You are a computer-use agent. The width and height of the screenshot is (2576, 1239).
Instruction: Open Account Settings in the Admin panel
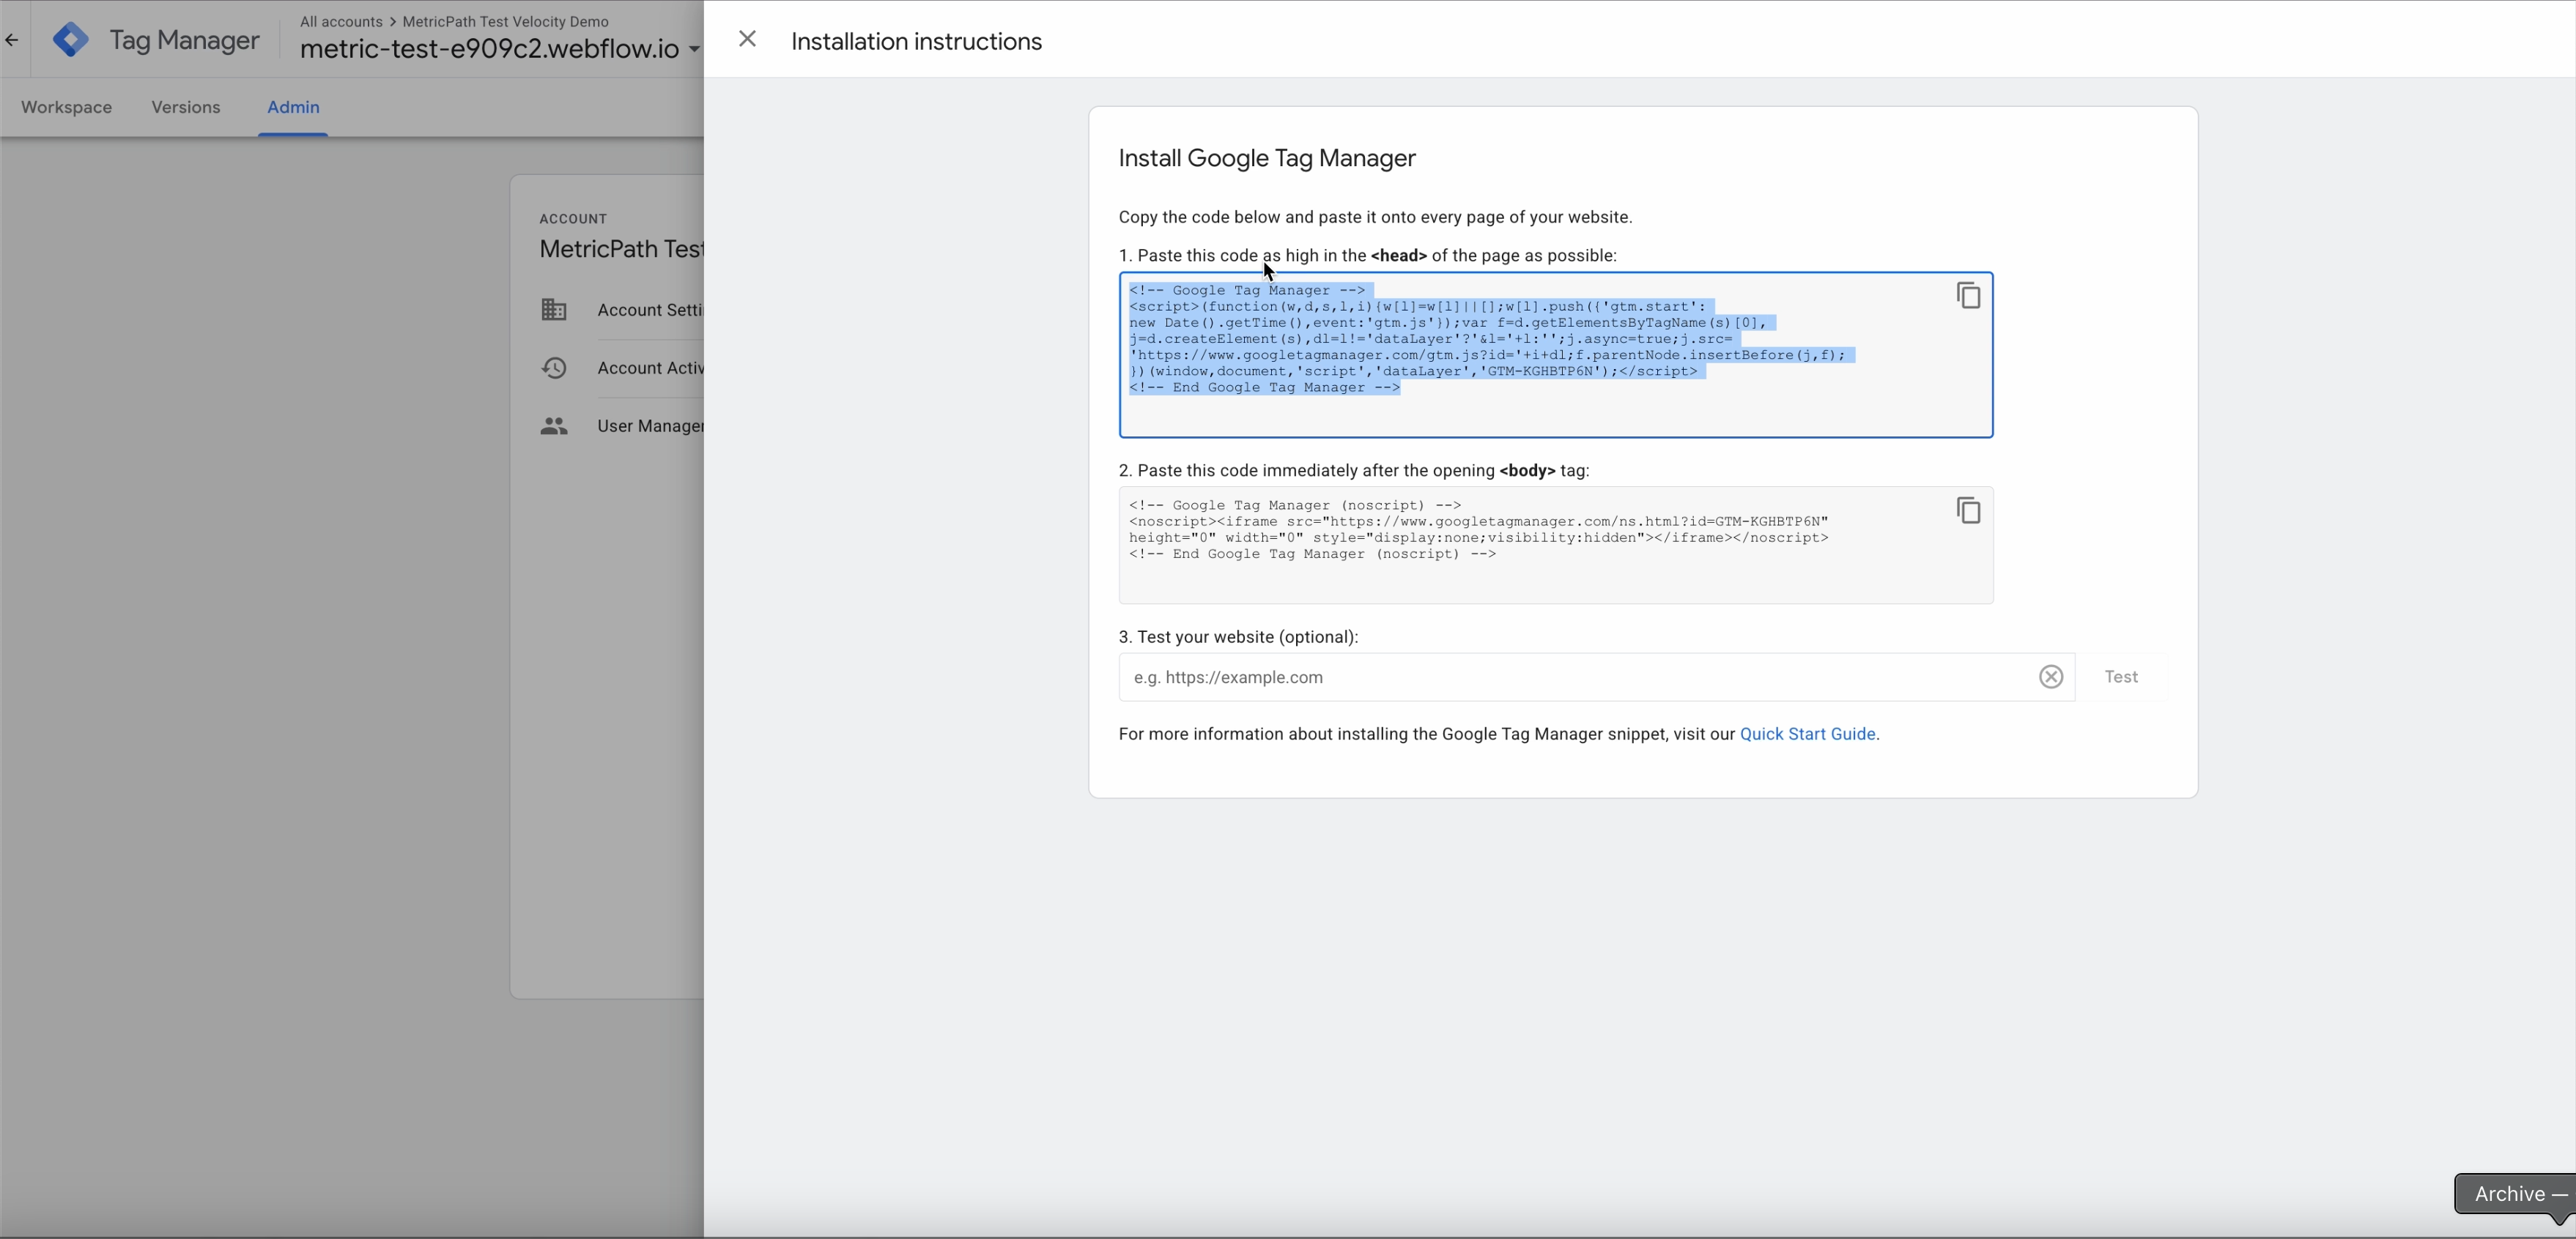pyautogui.click(x=650, y=310)
